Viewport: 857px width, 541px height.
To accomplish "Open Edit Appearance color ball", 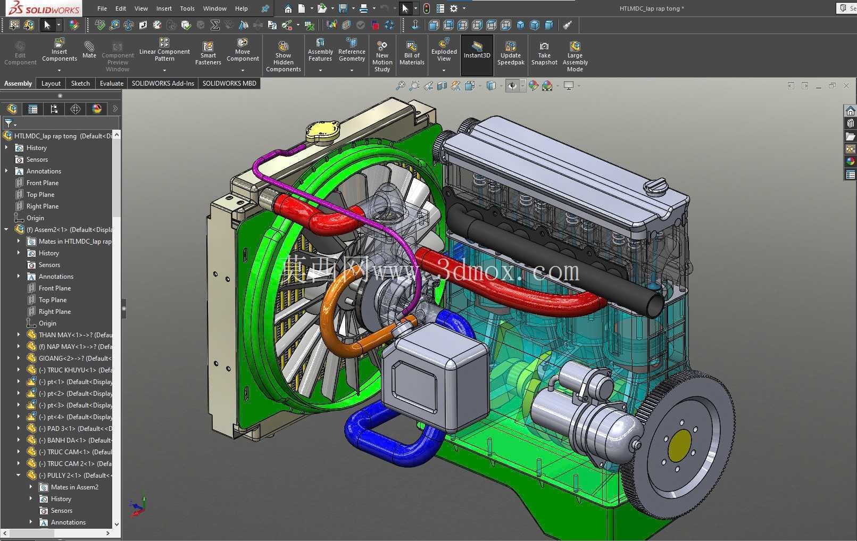I will (533, 86).
